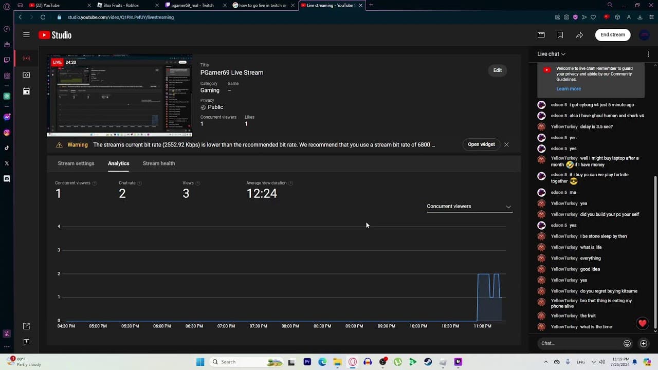
Task: Click the "what is the time" chat message
Action: click(596, 327)
